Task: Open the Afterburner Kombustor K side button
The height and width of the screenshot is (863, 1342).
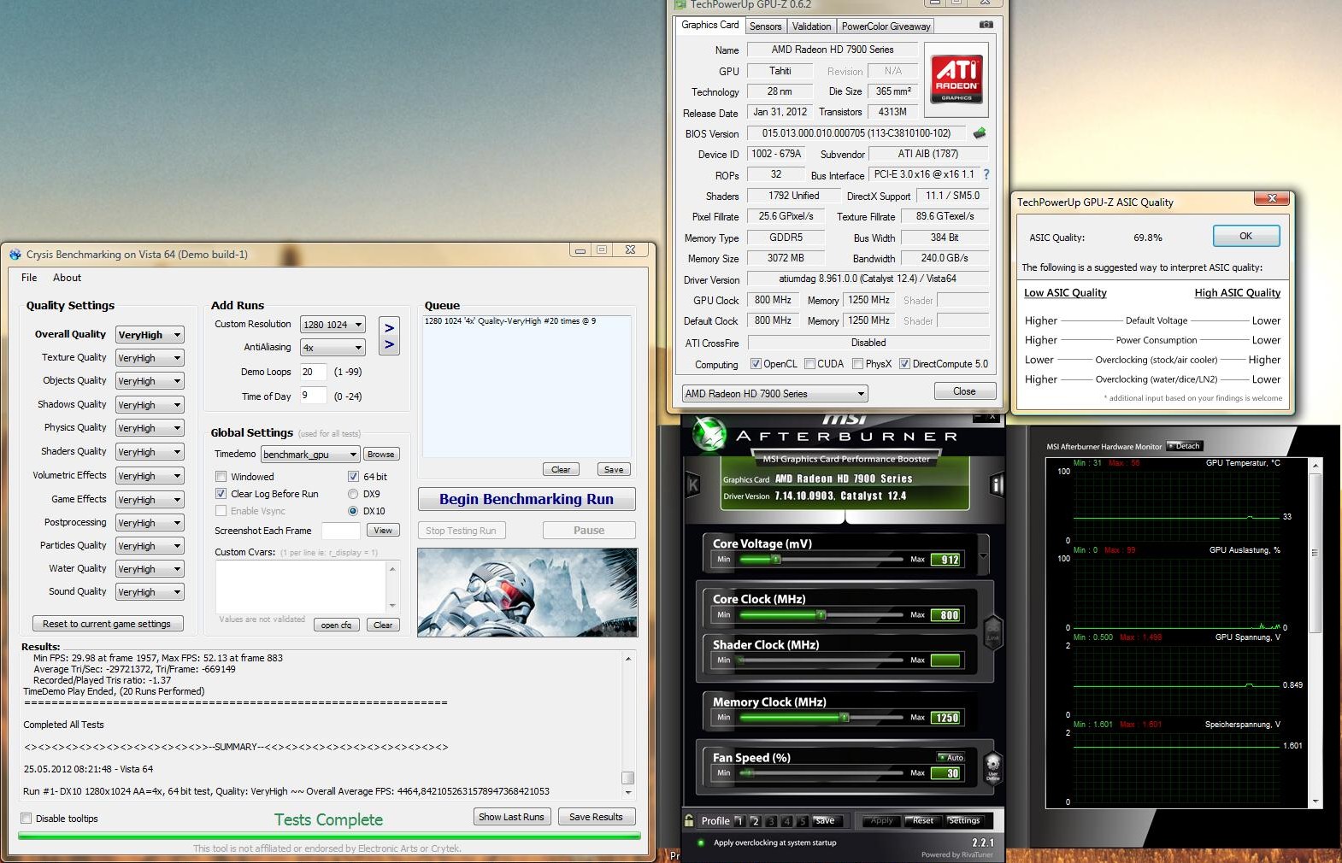Action: click(x=693, y=485)
